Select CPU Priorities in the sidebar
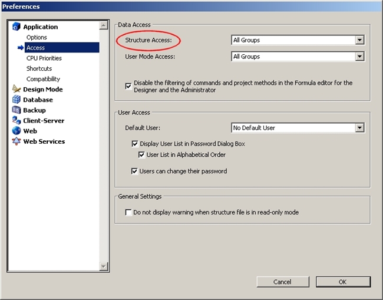 [x=44, y=58]
